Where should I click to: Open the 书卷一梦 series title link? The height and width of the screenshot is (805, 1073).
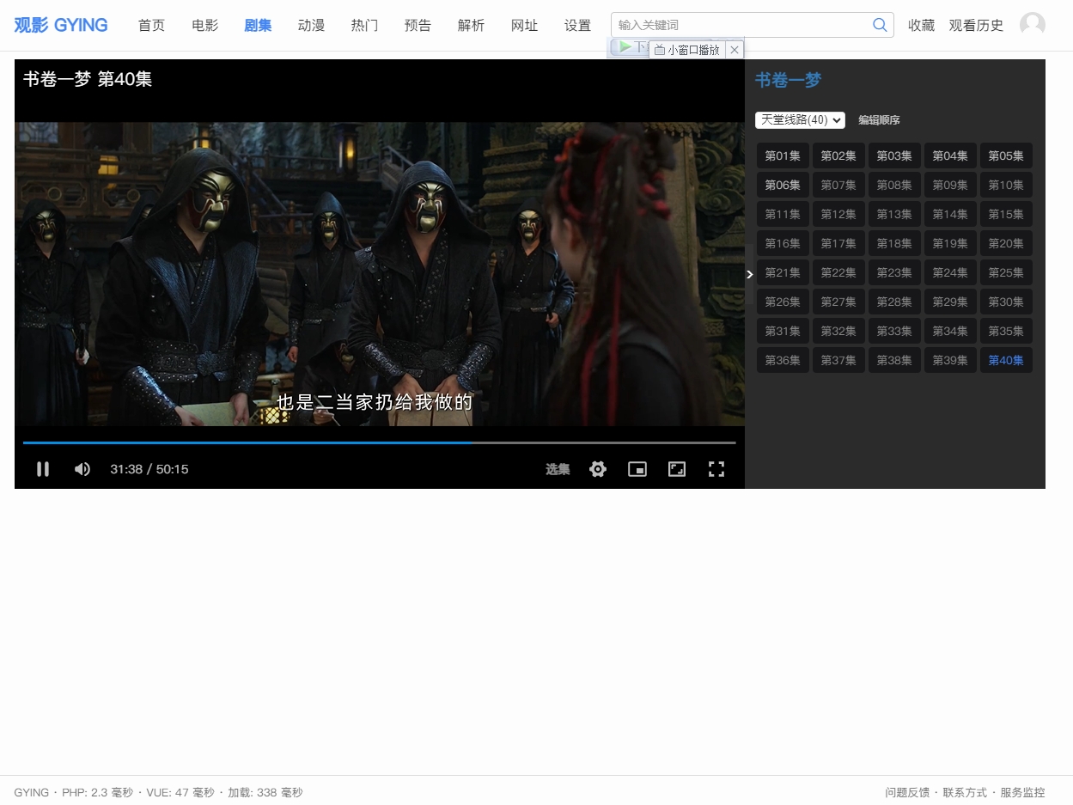click(x=788, y=80)
